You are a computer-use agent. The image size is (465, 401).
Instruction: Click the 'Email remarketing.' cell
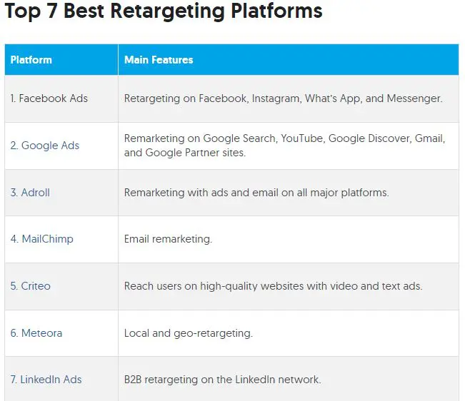(289, 239)
